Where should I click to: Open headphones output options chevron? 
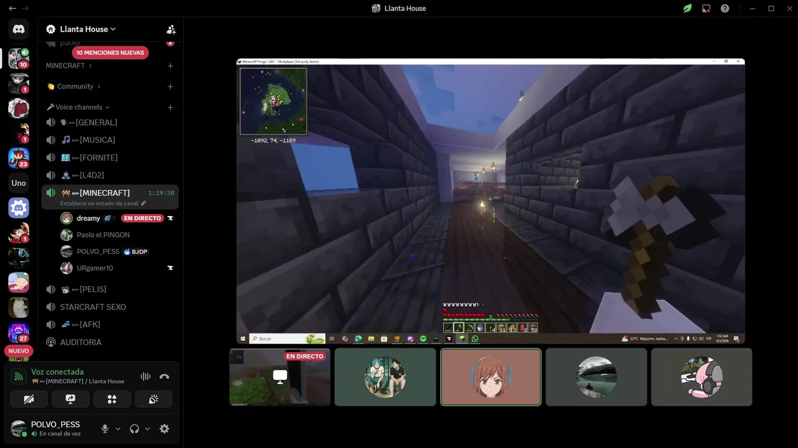pos(147,429)
